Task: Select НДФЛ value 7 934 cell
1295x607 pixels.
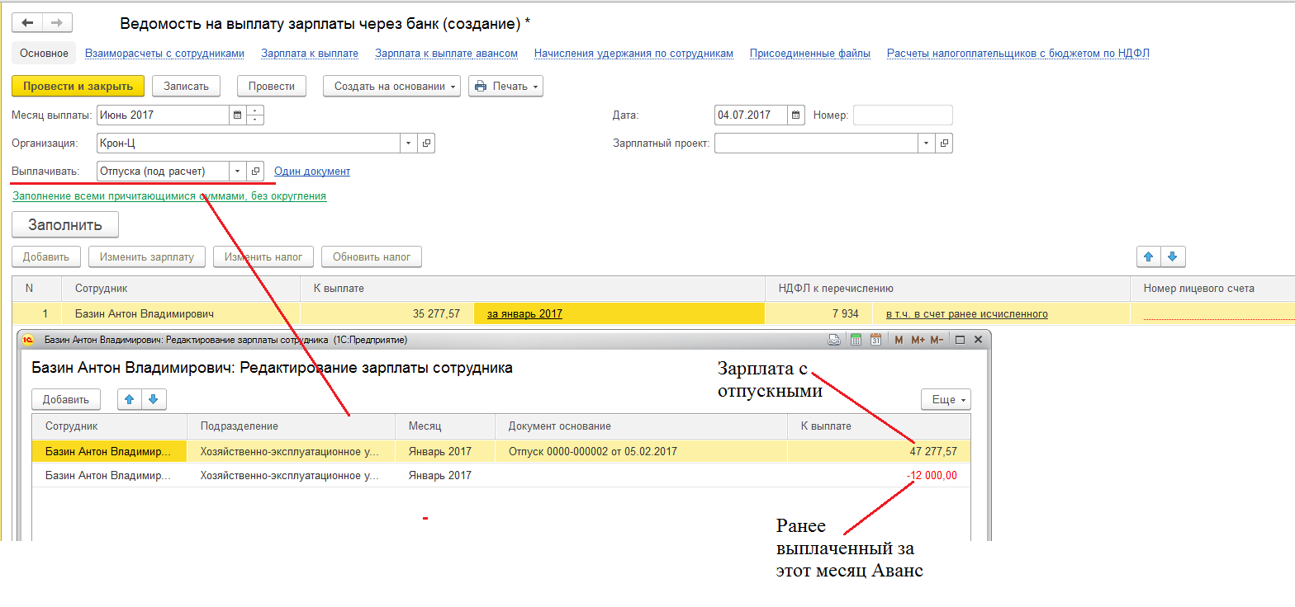Action: click(x=818, y=314)
